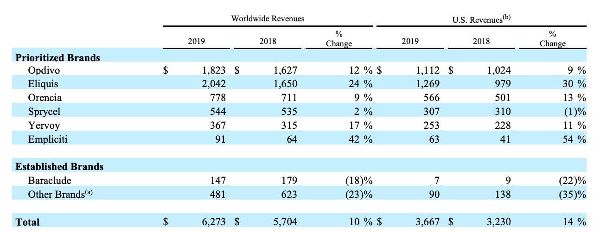Image resolution: width=594 pixels, height=233 pixels.
Task: Select the 2019 header under Worldwide Revenues
Action: click(196, 41)
